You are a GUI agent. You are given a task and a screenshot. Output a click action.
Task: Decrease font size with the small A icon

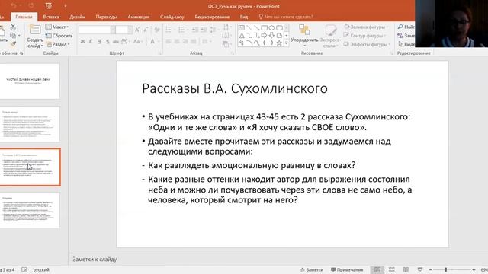(146, 30)
